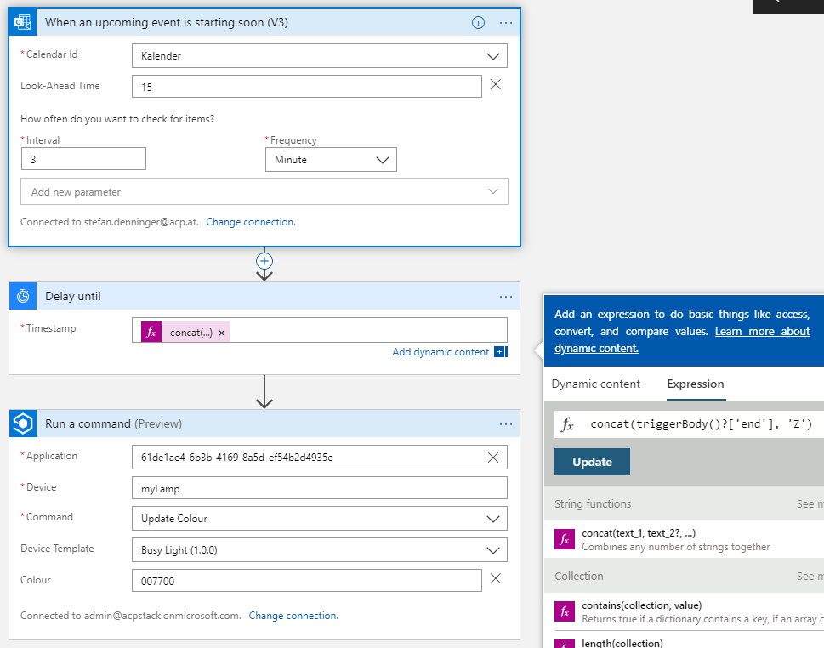Click the Update button

point(592,462)
